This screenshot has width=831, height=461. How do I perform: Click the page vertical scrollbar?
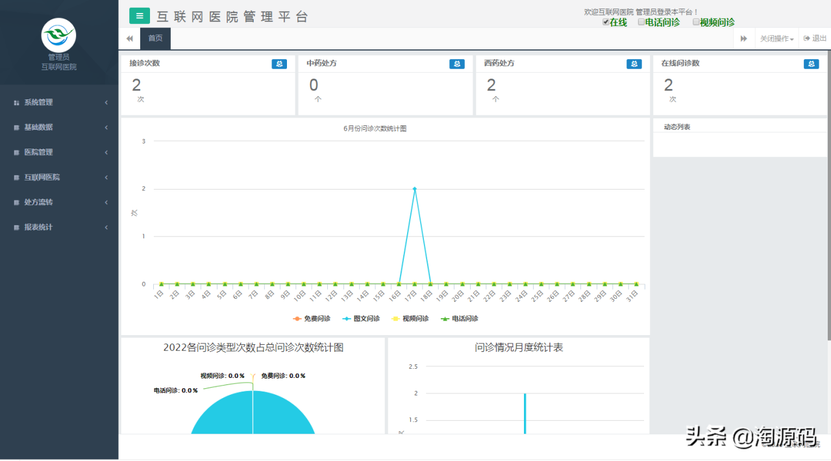[x=828, y=195]
